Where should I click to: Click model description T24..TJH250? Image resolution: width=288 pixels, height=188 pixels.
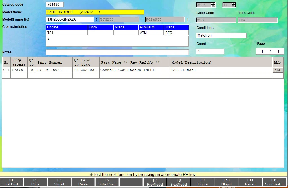pos(221,70)
